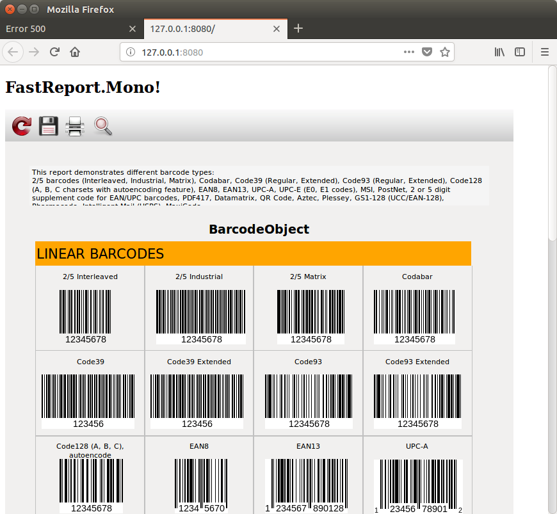Click the Code39 Extended barcode image

coord(197,401)
